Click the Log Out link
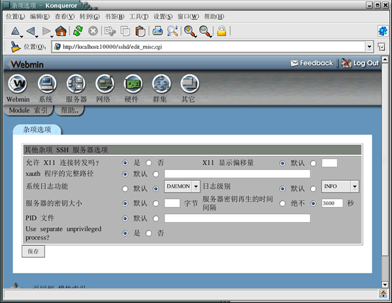Screen dimensions: 392x303 [360, 63]
